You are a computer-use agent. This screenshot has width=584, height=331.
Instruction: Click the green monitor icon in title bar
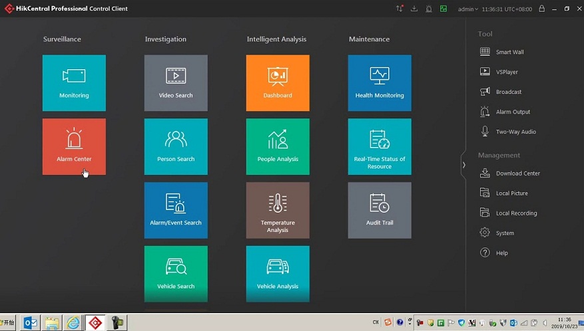[443, 9]
